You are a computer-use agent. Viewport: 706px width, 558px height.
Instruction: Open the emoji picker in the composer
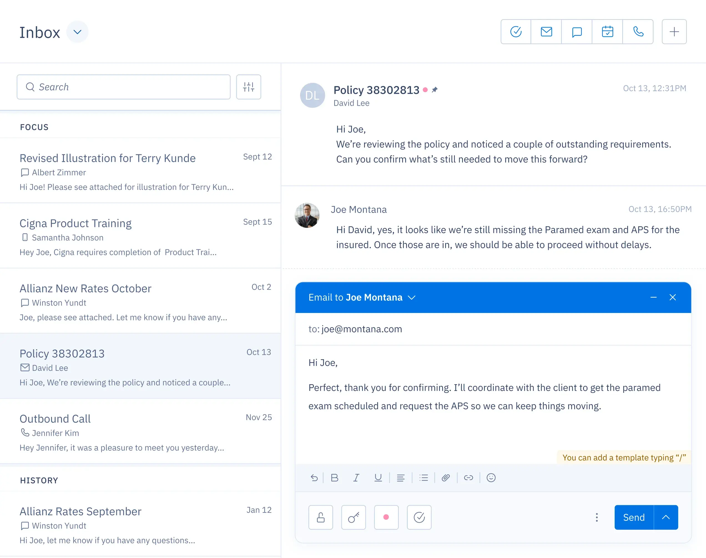[491, 478]
